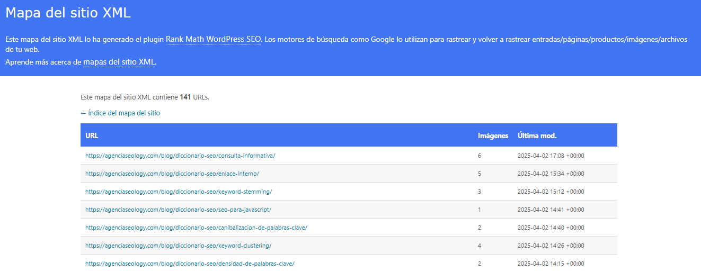The image size is (701, 272).
Task: Click the URL column header
Action: (92, 136)
